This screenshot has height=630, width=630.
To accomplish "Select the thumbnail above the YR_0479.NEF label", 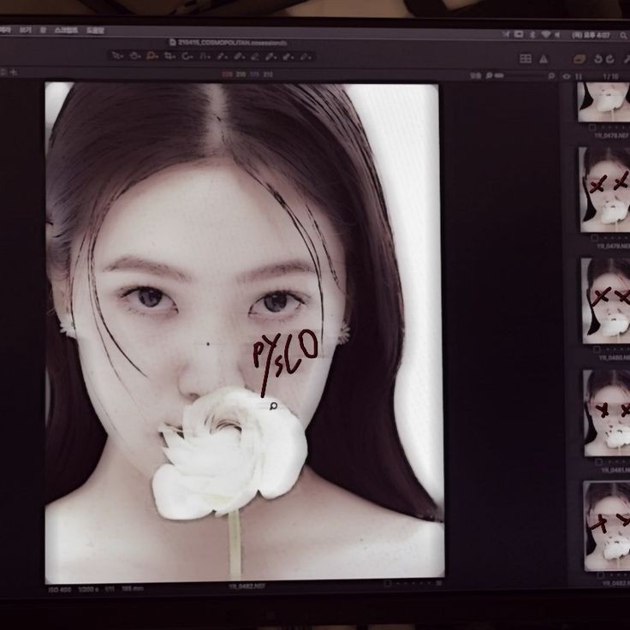I will [x=604, y=189].
